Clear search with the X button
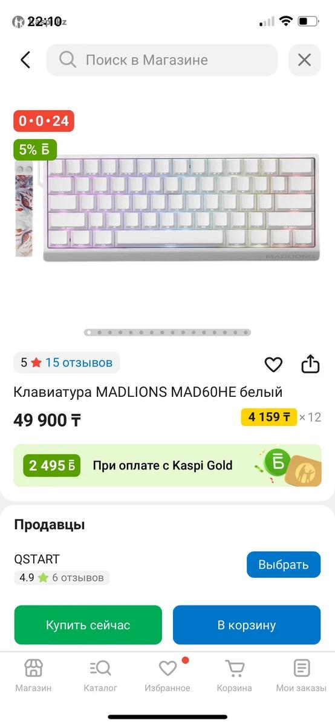 point(304,60)
